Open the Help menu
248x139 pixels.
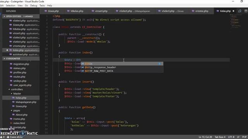point(50,5)
